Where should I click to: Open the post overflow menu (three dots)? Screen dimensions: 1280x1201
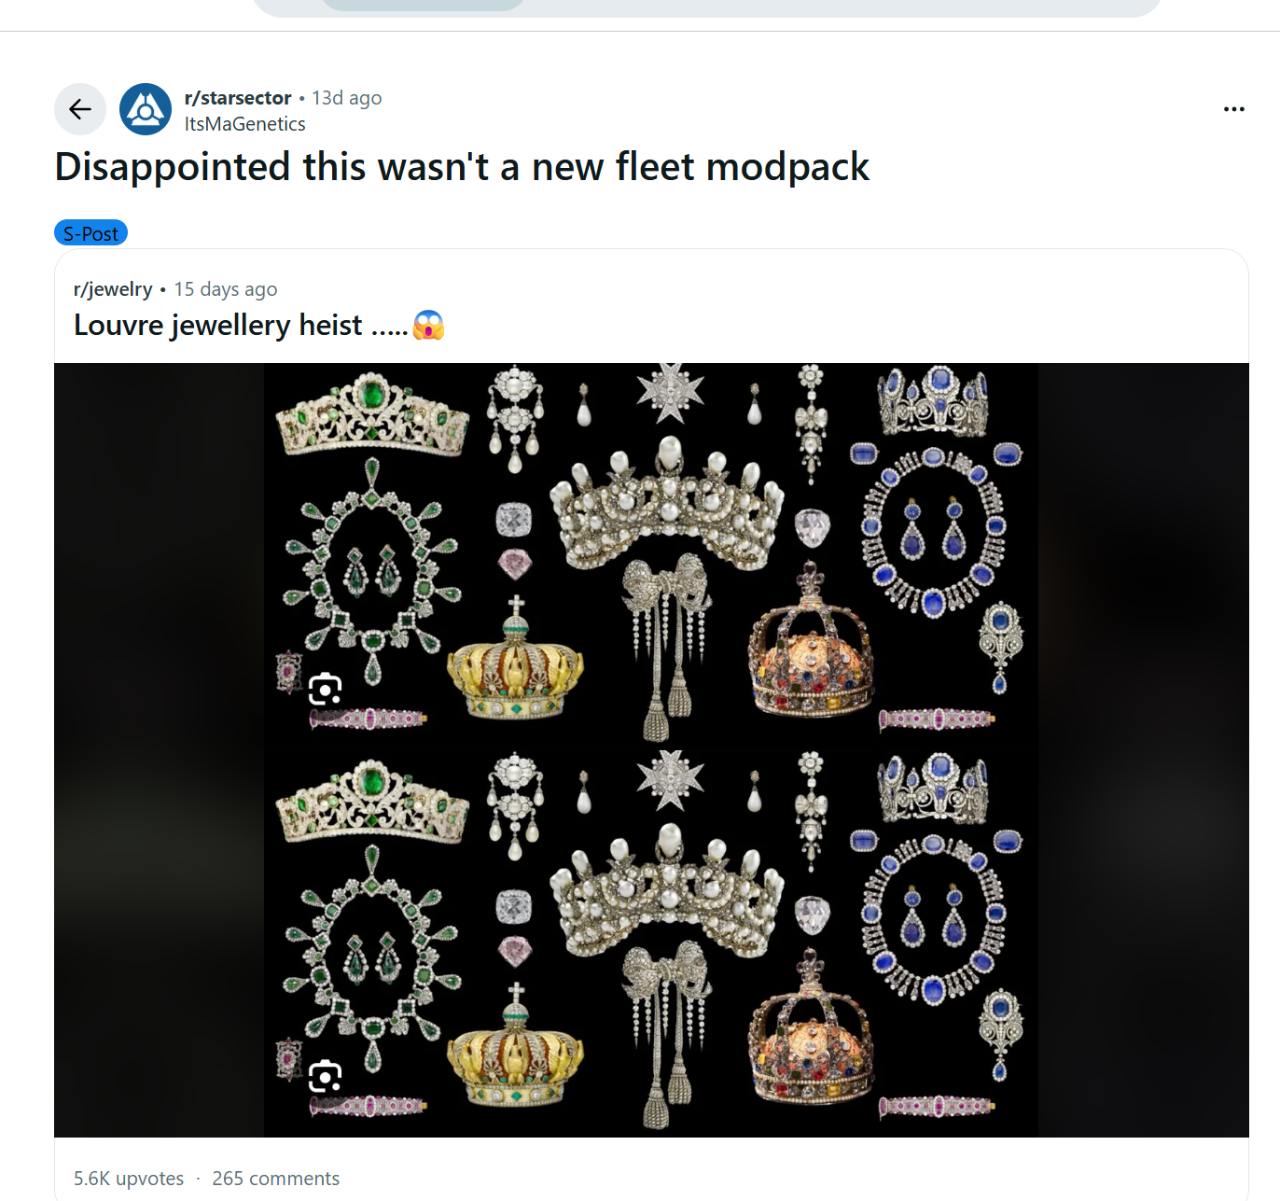pyautogui.click(x=1233, y=109)
